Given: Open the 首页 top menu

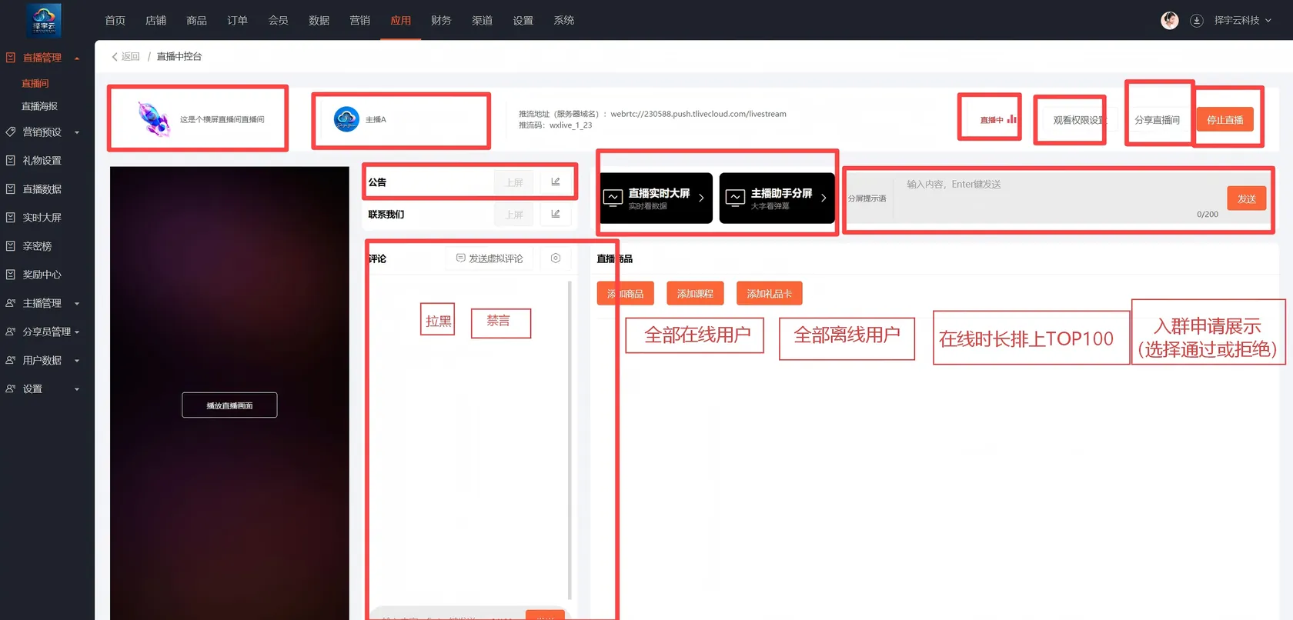Looking at the screenshot, I should (x=115, y=21).
